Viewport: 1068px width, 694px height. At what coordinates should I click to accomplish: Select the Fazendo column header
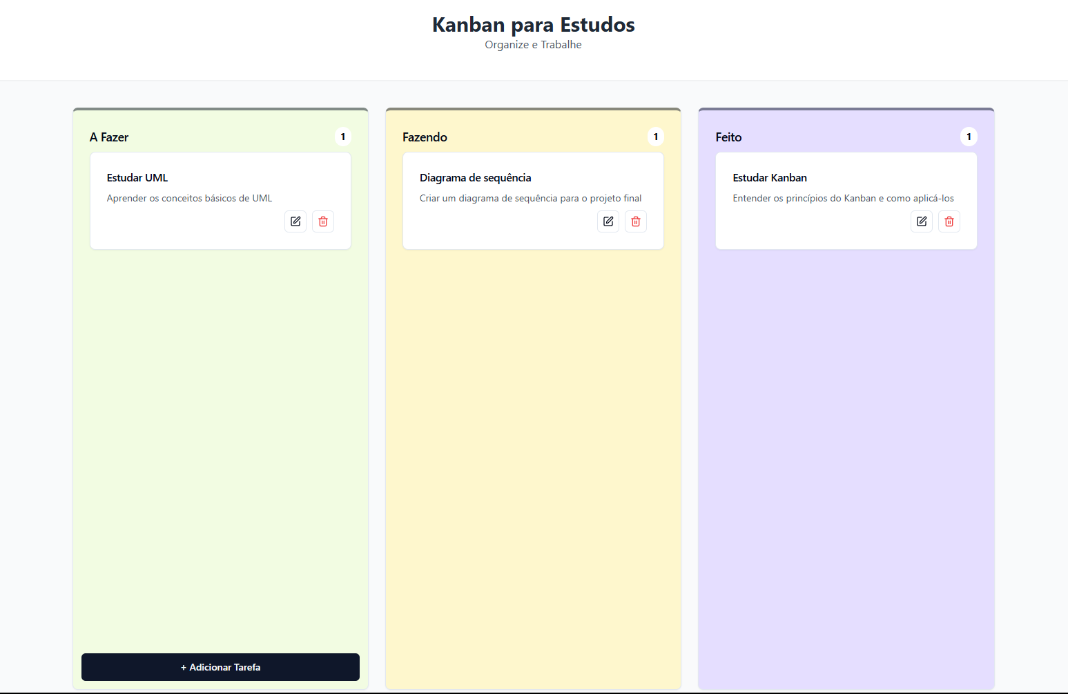(x=425, y=137)
